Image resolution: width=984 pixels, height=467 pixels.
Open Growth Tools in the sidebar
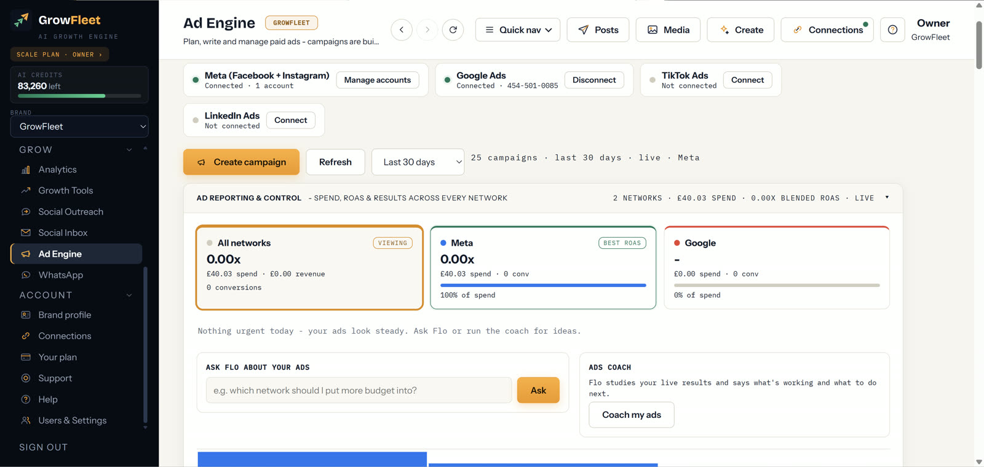(x=65, y=190)
